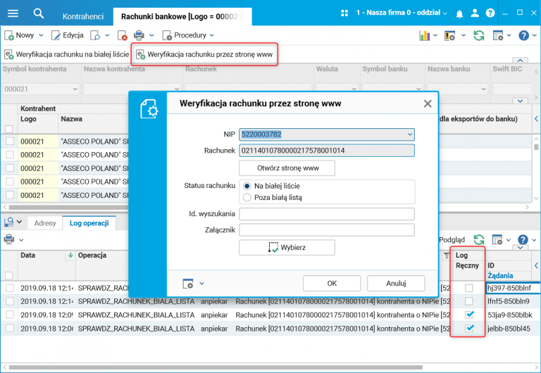Open the hamburger main menu

pyautogui.click(x=13, y=13)
